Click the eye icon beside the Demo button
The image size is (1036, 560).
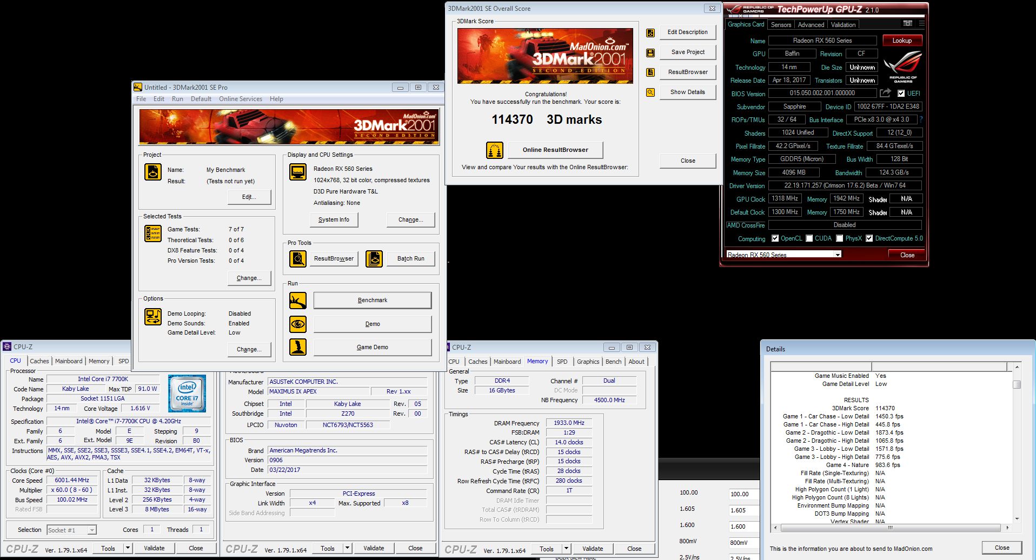297,324
